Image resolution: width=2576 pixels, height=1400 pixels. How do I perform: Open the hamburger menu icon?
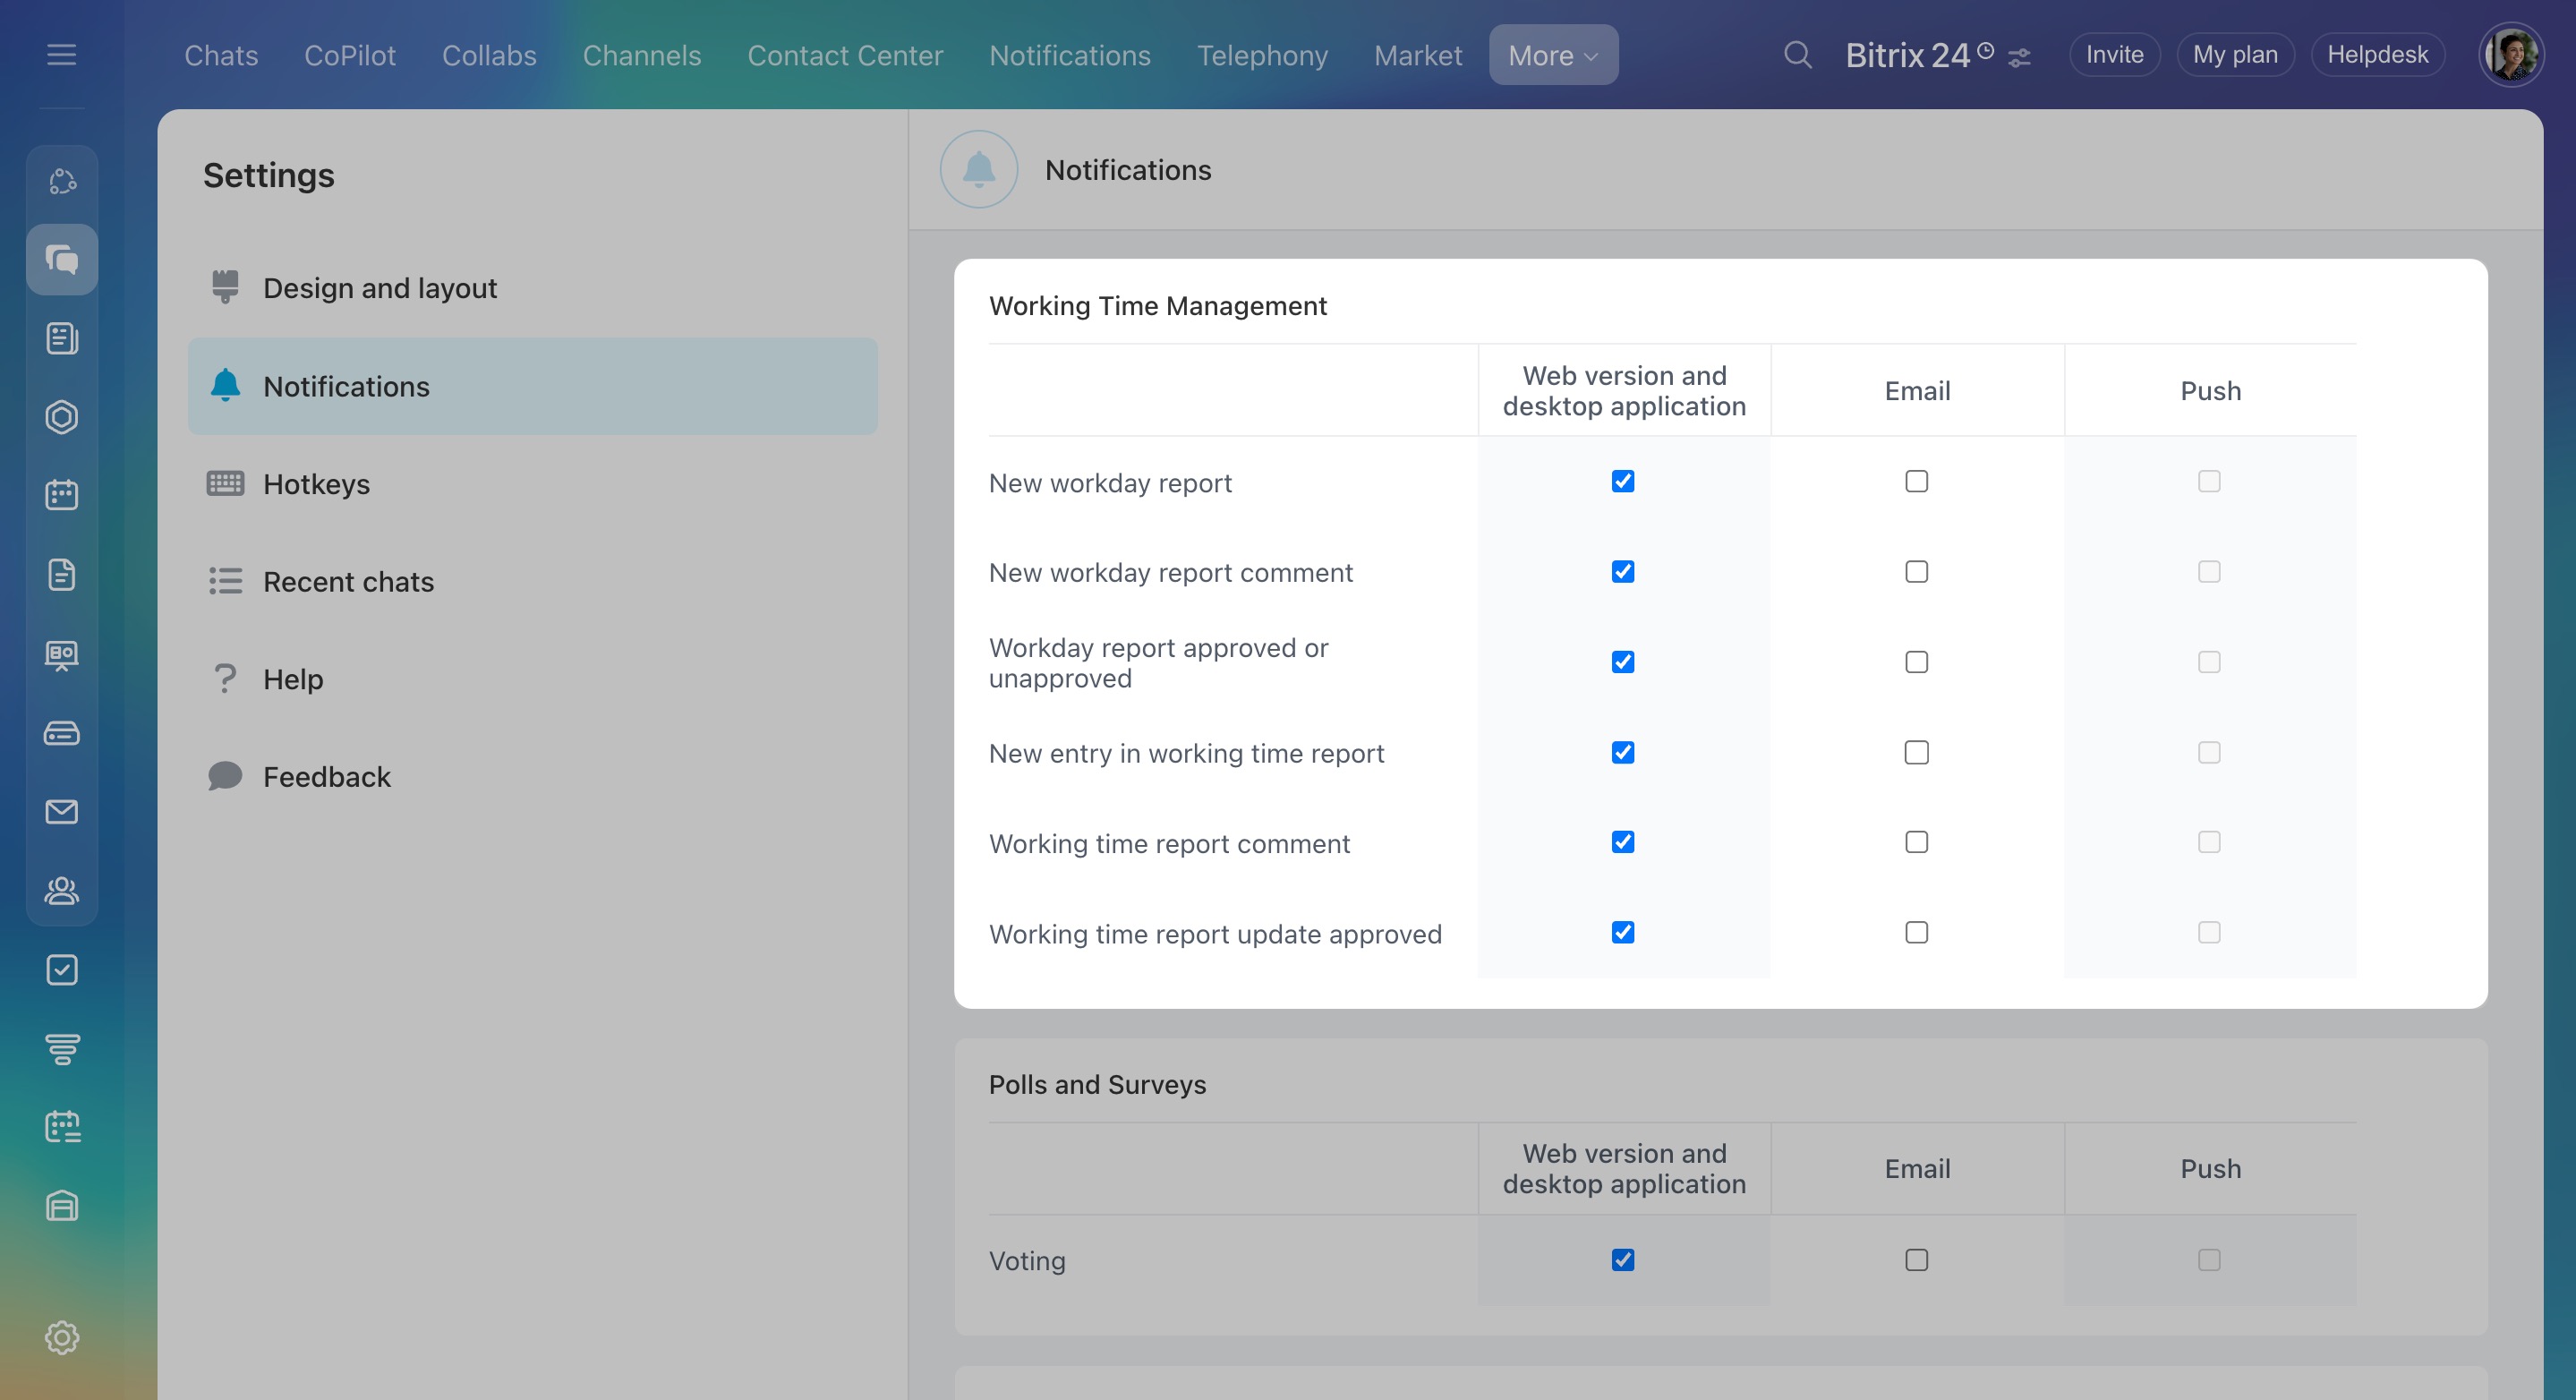coord(61,54)
